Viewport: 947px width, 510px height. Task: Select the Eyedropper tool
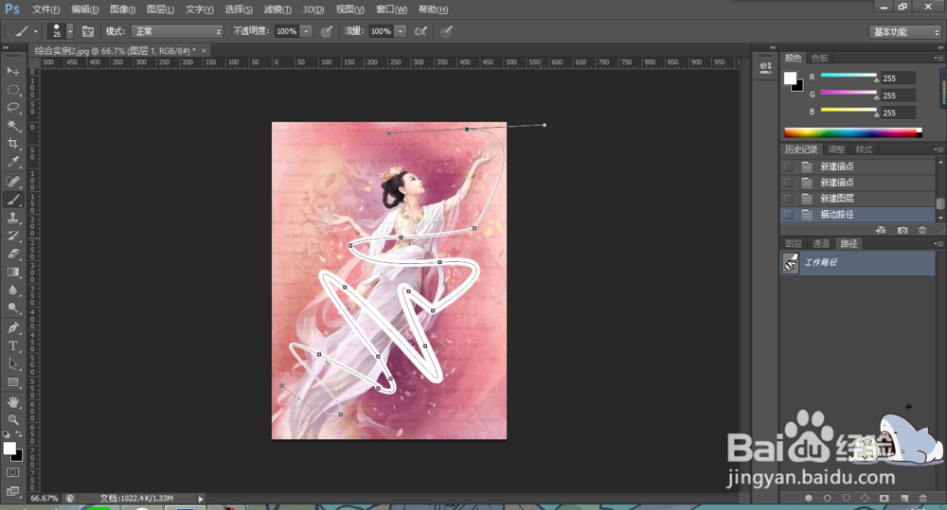point(12,162)
